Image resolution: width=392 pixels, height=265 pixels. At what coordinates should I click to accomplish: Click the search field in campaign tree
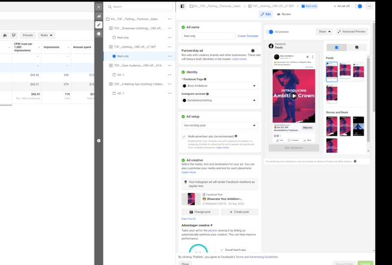(x=139, y=7)
